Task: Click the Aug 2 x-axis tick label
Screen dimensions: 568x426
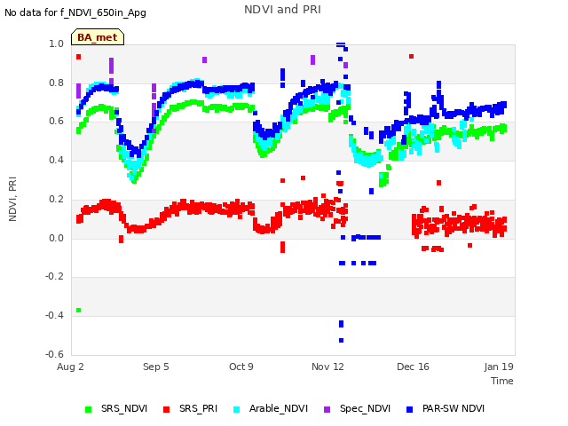Action: (x=70, y=367)
